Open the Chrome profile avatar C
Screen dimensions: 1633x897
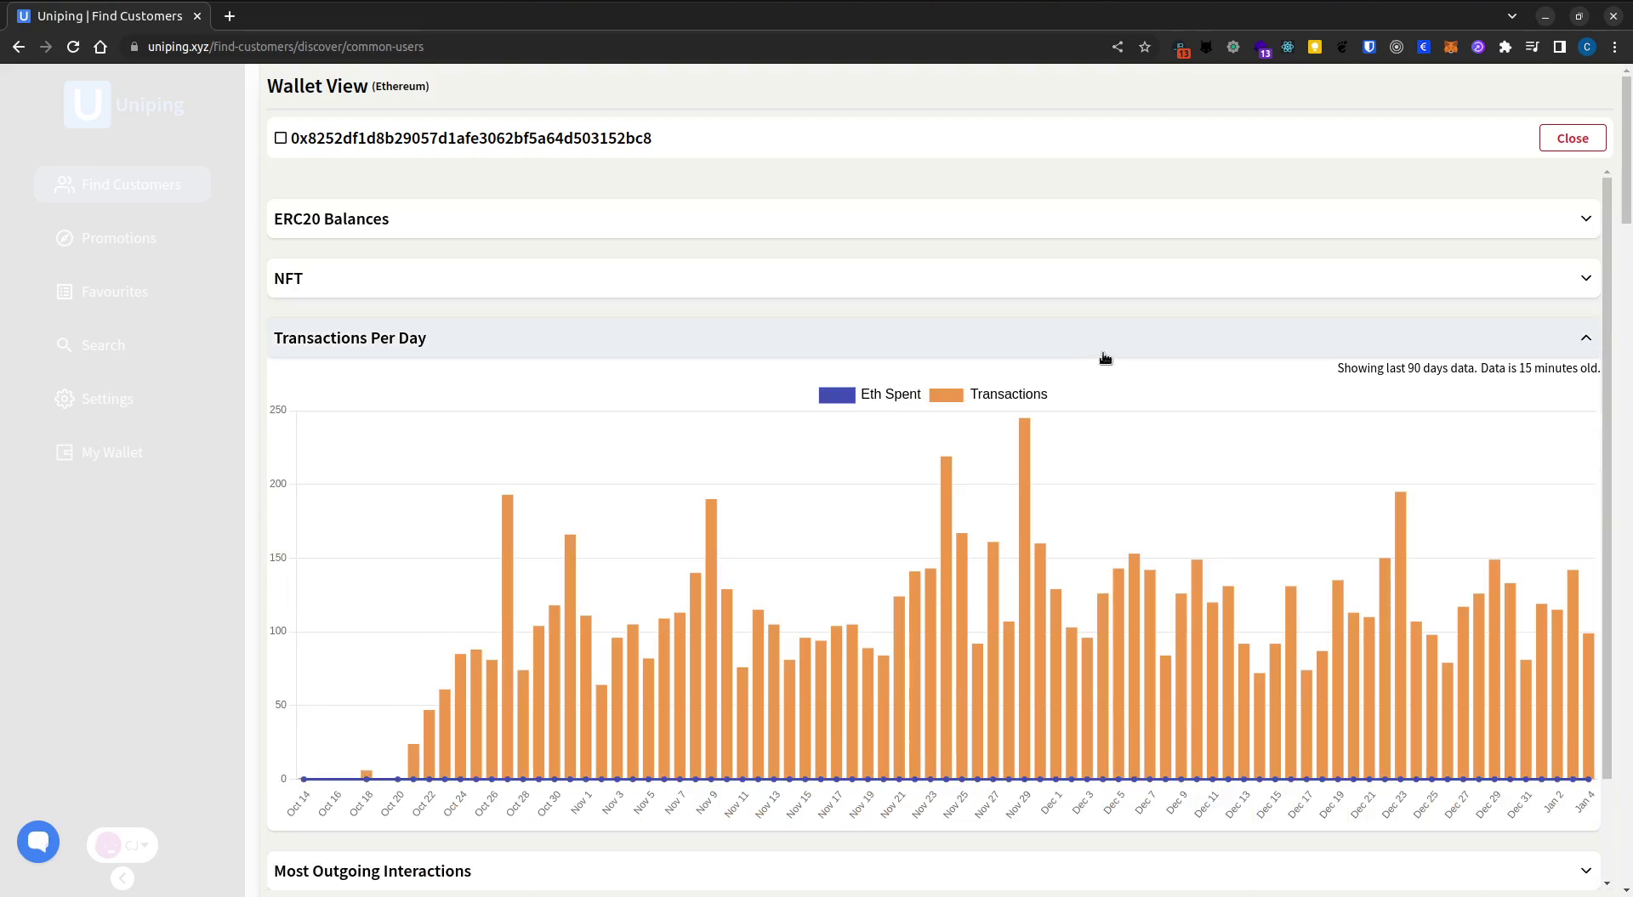click(1587, 47)
